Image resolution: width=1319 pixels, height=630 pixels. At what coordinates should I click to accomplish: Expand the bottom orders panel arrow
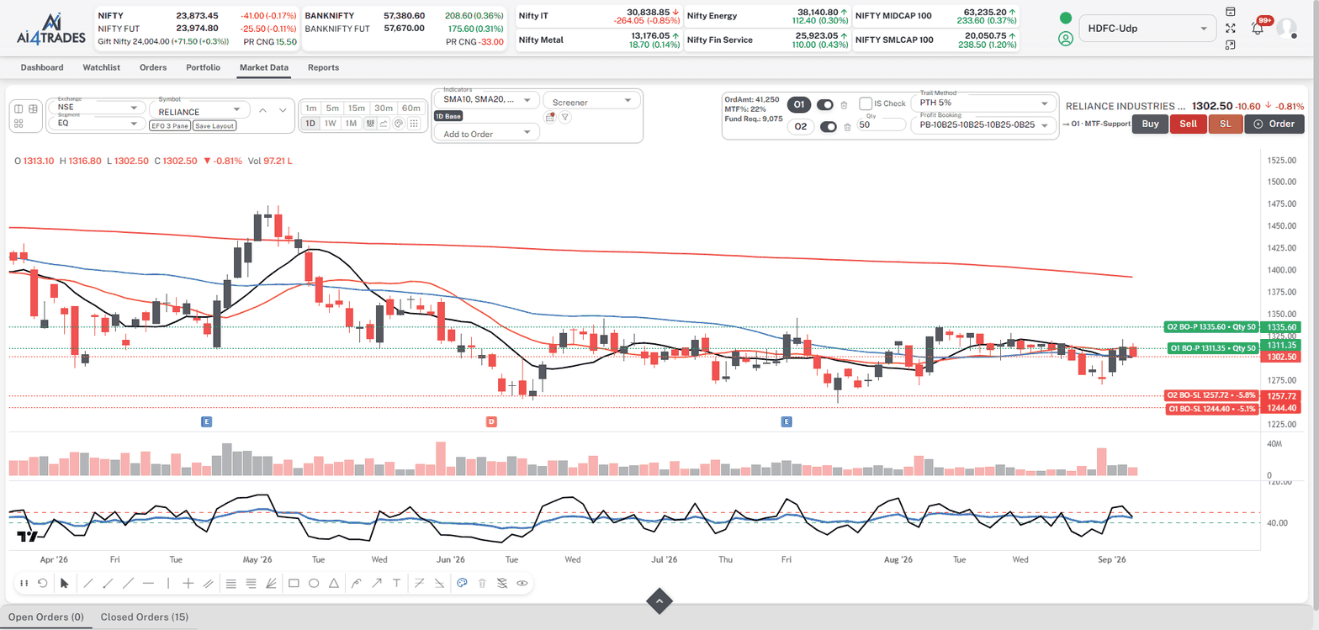(x=659, y=601)
